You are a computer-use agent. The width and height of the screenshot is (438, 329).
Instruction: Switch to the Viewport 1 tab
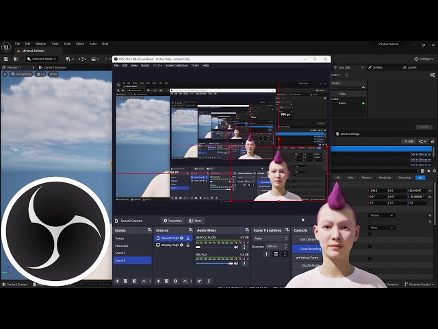coord(14,67)
